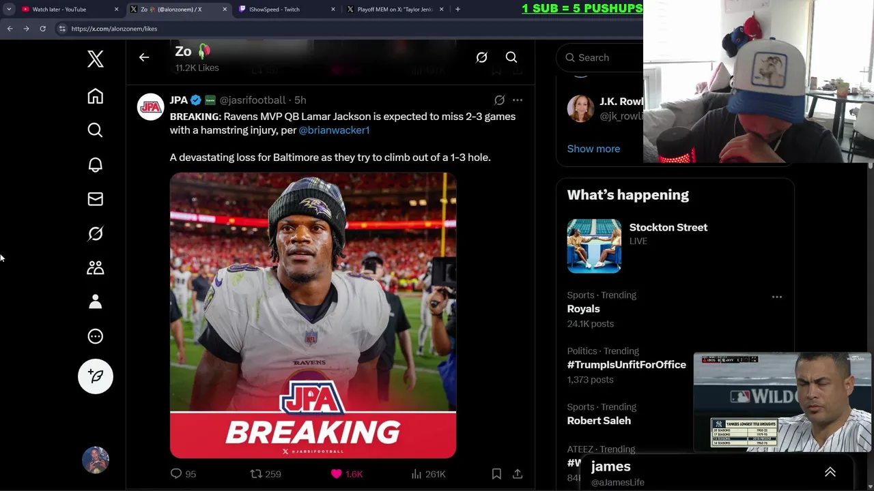This screenshot has width=874, height=491.
Task: Open @brianwacker1 mention link
Action: click(x=334, y=130)
